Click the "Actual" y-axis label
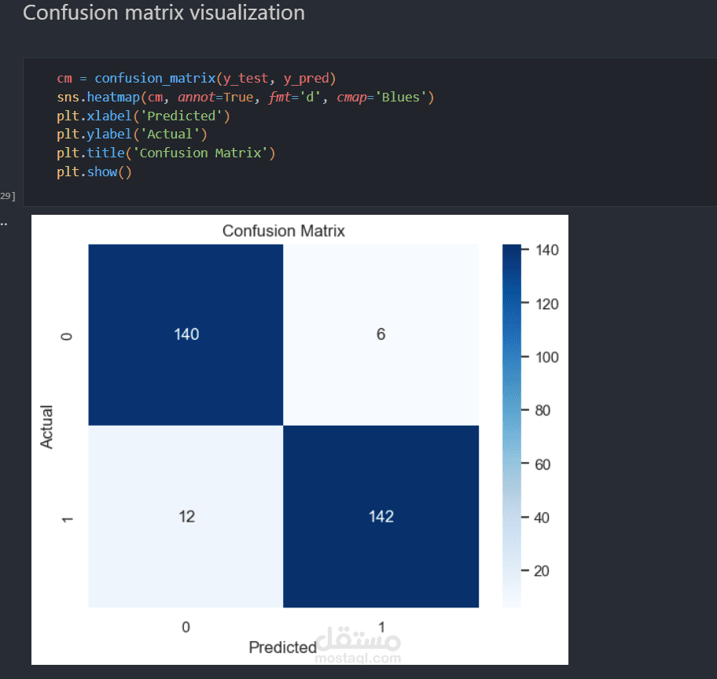717x679 pixels. point(47,426)
